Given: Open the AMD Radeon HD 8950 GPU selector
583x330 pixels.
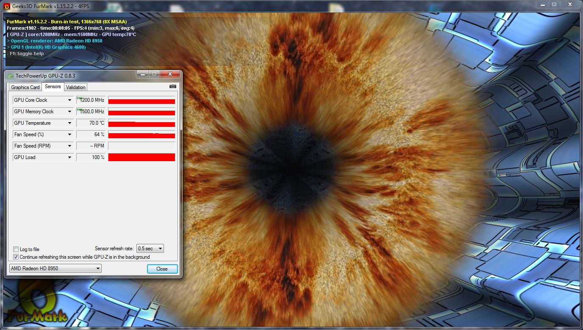Looking at the screenshot, I should pyautogui.click(x=56, y=268).
